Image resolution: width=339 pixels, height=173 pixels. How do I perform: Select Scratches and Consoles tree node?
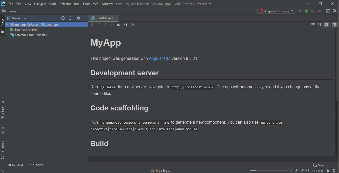(29, 35)
